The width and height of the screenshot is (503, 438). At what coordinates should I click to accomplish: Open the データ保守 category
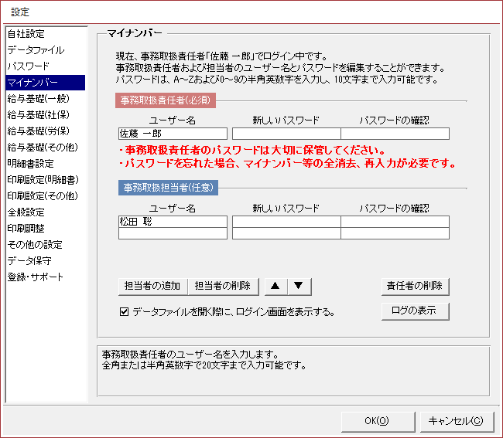click(x=29, y=261)
